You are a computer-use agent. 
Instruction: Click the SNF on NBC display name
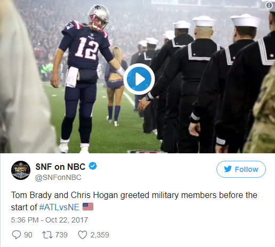coord(60,167)
